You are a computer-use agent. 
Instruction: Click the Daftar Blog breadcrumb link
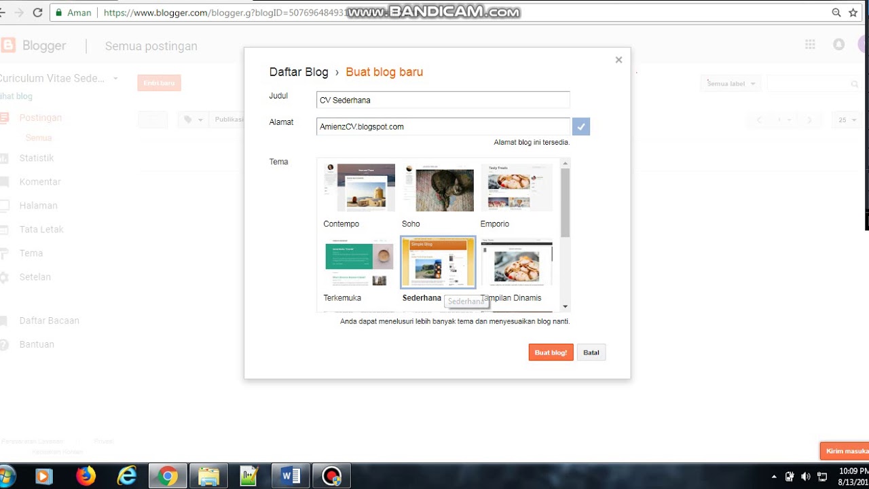299,72
